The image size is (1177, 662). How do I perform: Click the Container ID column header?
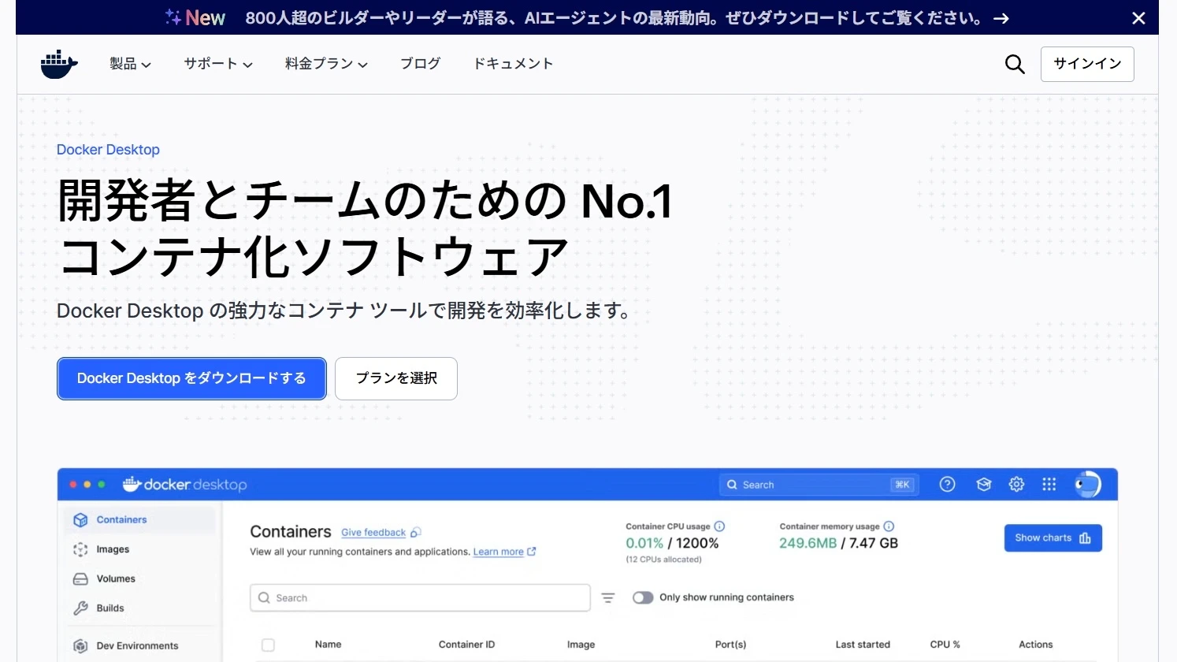pyautogui.click(x=466, y=645)
